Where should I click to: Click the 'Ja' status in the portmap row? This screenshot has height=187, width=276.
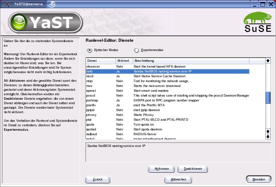click(x=118, y=100)
